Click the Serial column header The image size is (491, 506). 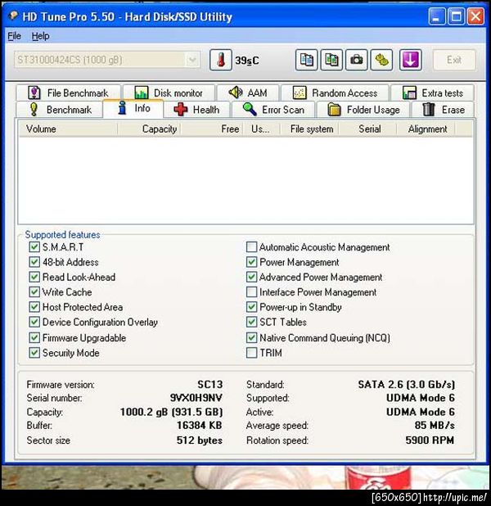click(x=367, y=129)
